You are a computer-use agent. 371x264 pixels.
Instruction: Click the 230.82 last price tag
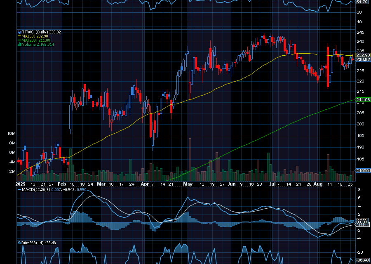[363, 59]
